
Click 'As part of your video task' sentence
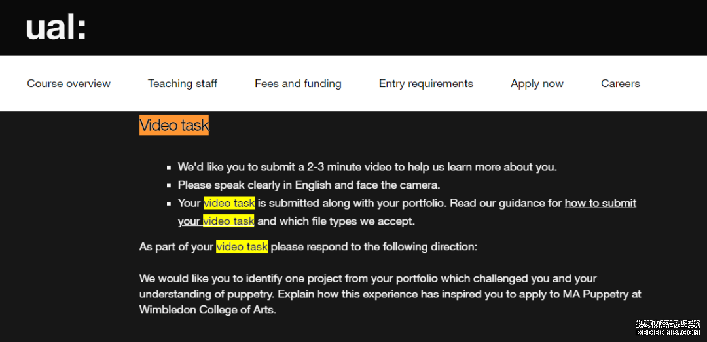pyautogui.click(x=308, y=247)
